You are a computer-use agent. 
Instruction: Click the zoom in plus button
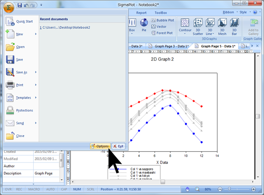[253, 189]
